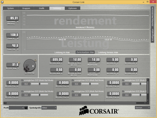This screenshot has height=118, width=157.
Task: Click the OCP slider for PCIe 2 A
Action: pos(90,84)
